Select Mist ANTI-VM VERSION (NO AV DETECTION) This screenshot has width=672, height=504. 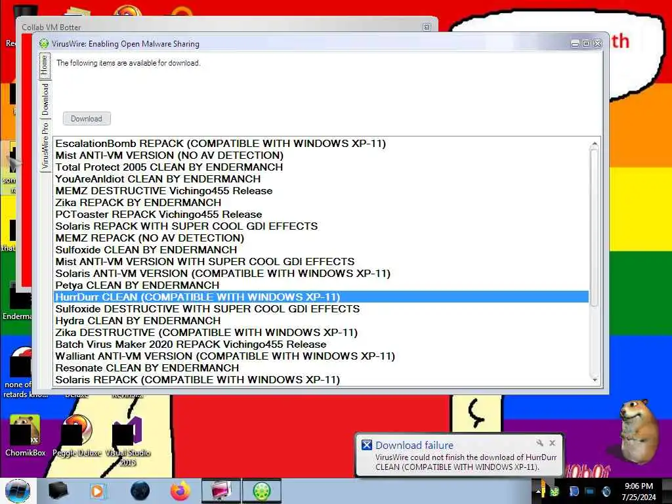(321, 155)
